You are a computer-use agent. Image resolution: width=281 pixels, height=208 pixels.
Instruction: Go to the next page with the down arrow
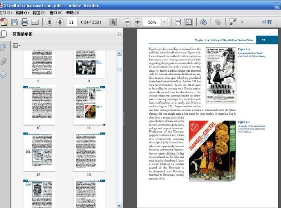(x=60, y=22)
